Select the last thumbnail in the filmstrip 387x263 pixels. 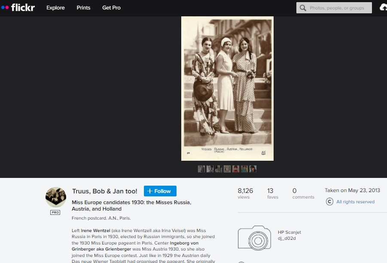click(x=253, y=169)
